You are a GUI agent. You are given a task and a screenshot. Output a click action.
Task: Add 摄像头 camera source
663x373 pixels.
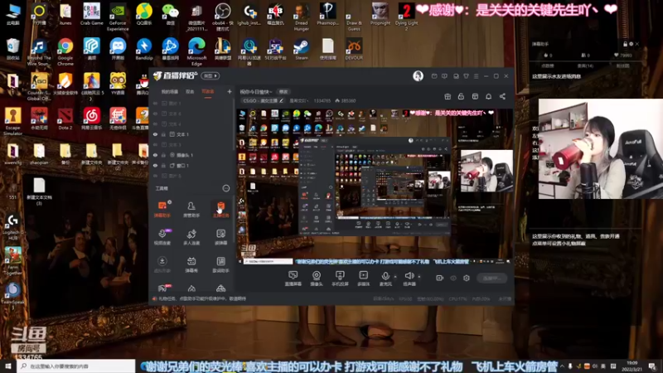[317, 279]
